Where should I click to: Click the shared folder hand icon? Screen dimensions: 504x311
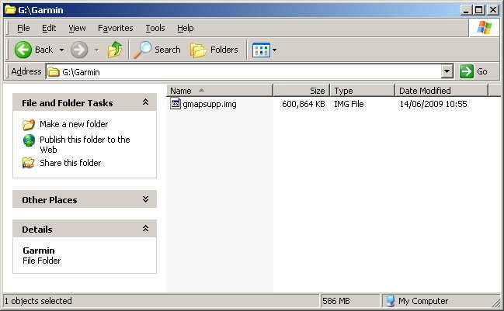[28, 163]
